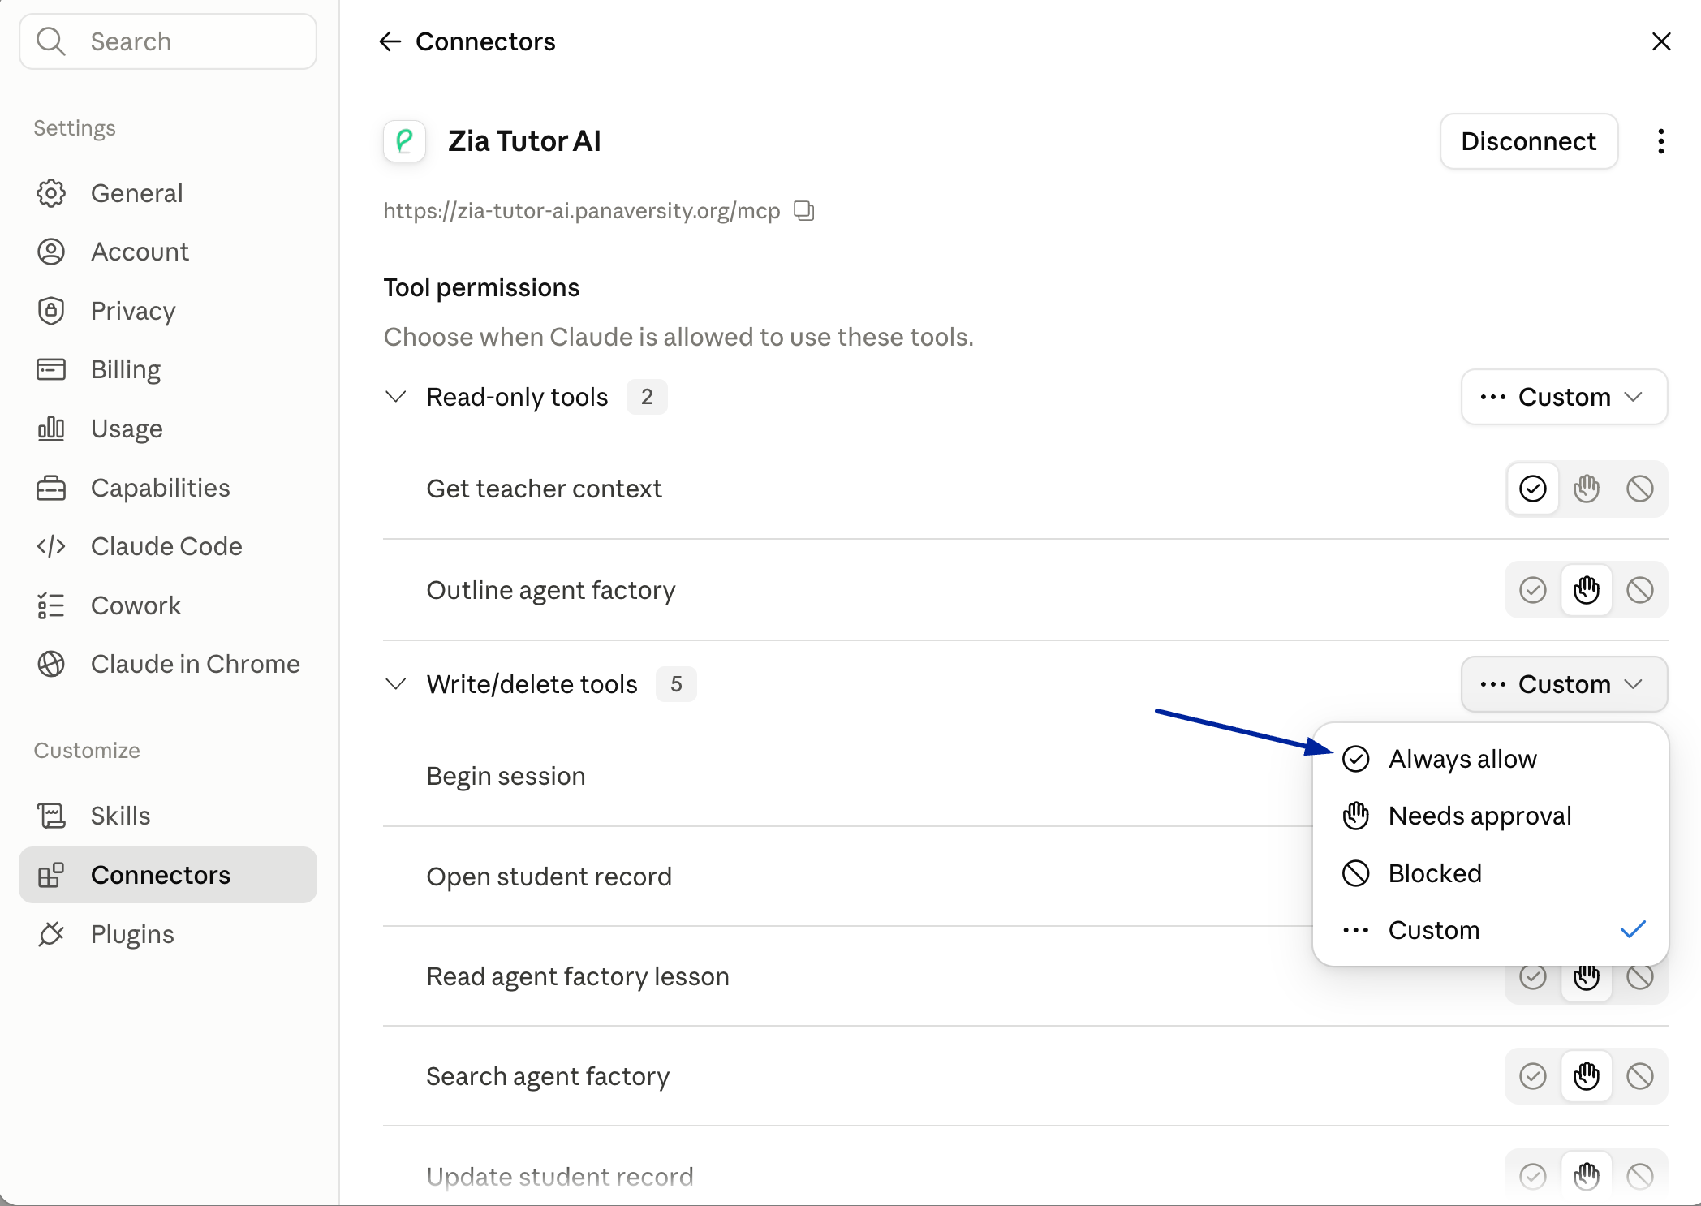Collapse the Read-only tools section
Image resolution: width=1701 pixels, height=1206 pixels.
coord(395,397)
